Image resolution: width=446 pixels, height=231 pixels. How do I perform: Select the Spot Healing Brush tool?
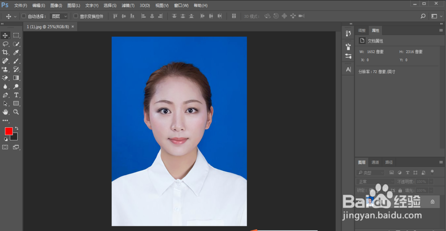point(5,61)
